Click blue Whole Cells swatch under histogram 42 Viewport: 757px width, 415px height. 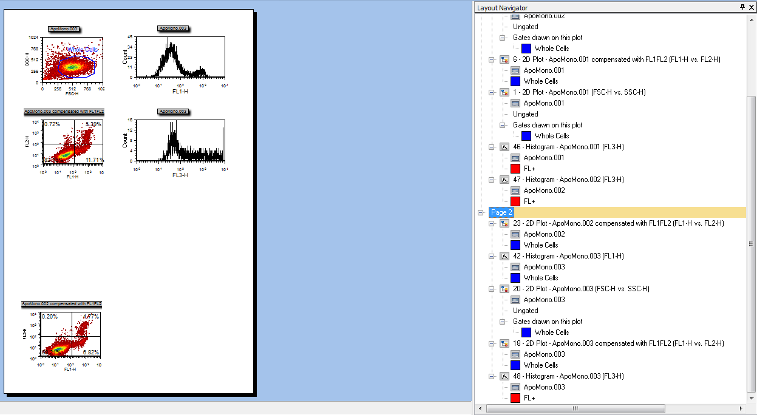[515, 278]
